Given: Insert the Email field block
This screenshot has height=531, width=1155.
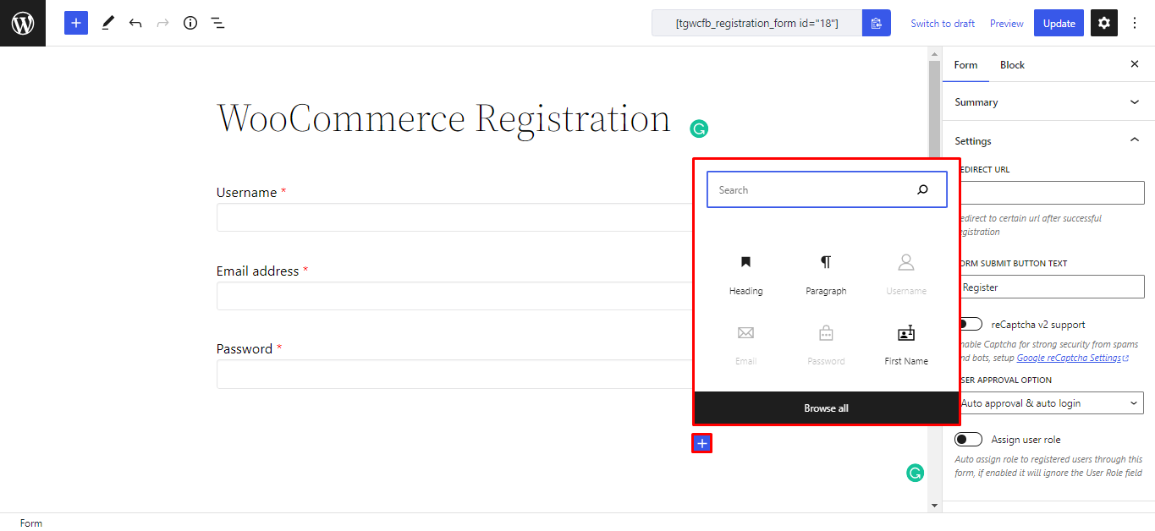Looking at the screenshot, I should click(745, 341).
